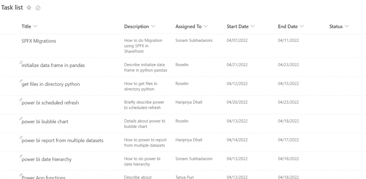Select description 'How to do Migration using SPFX'

tap(143, 46)
